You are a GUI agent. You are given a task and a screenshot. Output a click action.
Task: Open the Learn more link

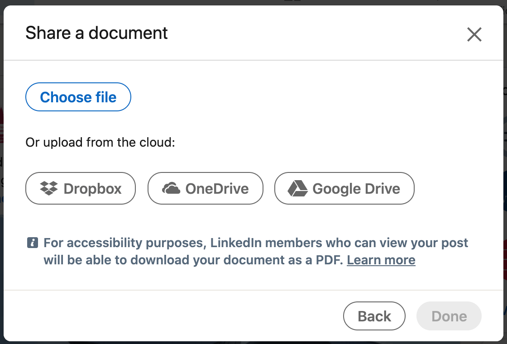click(x=381, y=260)
